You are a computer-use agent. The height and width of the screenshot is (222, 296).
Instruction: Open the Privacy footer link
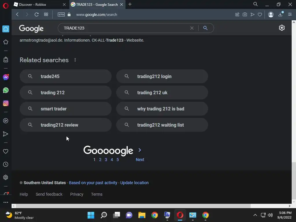coord(77,194)
